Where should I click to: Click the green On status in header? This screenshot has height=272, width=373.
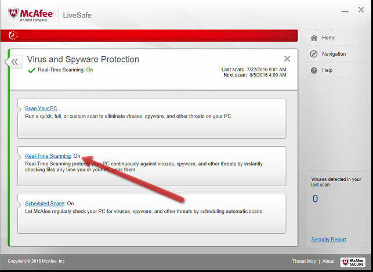coord(89,70)
